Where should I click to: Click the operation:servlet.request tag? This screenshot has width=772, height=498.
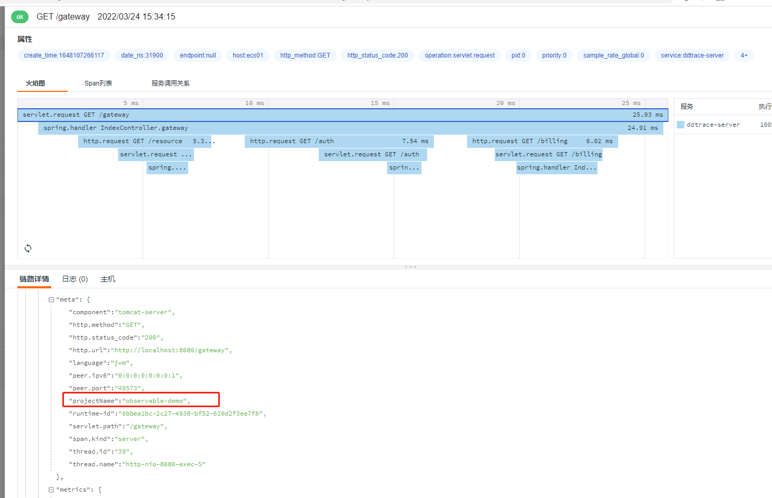tap(460, 55)
